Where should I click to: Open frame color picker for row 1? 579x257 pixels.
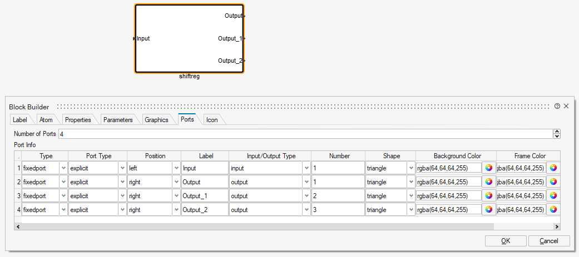click(x=553, y=168)
